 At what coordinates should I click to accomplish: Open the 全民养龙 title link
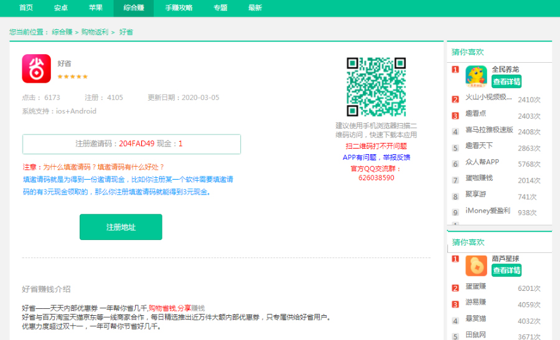click(x=505, y=70)
